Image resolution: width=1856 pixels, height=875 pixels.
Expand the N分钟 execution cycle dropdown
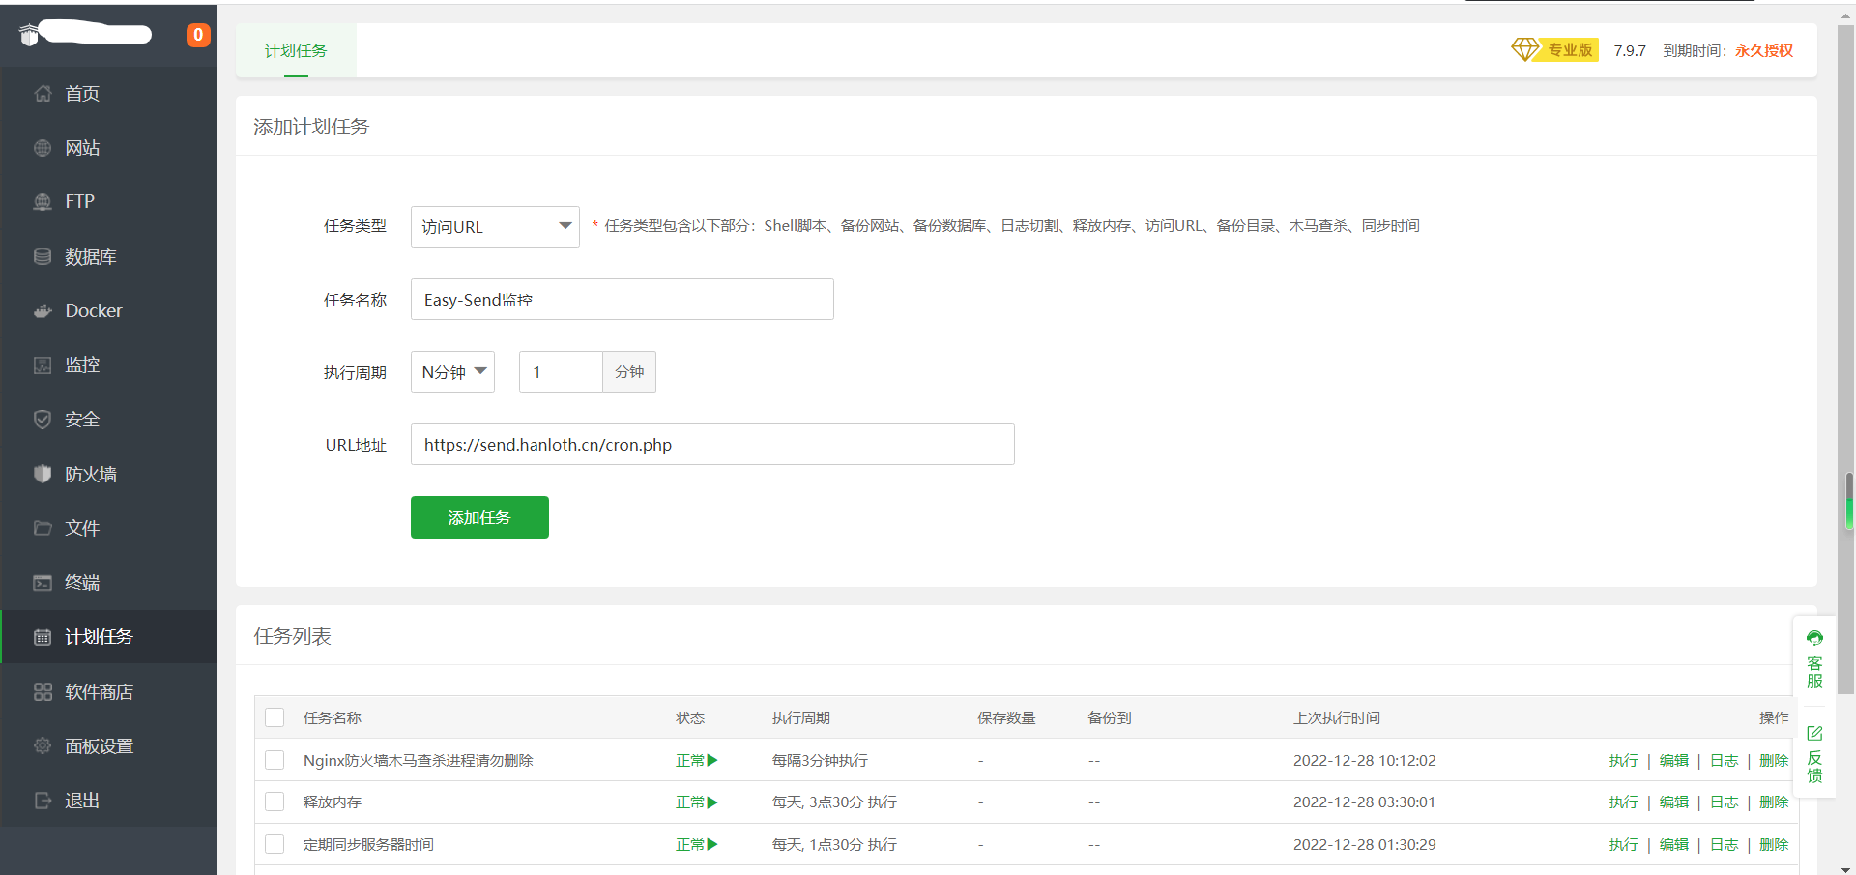coord(452,372)
